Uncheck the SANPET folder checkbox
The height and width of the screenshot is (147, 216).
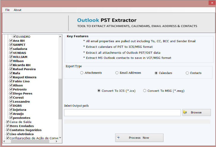(x=11, y=45)
